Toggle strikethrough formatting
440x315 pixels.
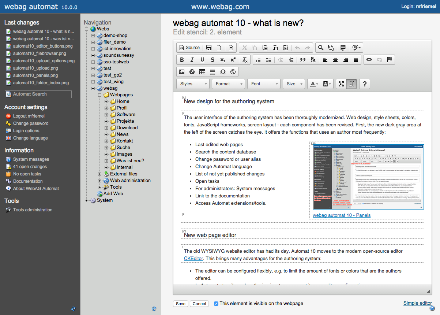point(213,60)
